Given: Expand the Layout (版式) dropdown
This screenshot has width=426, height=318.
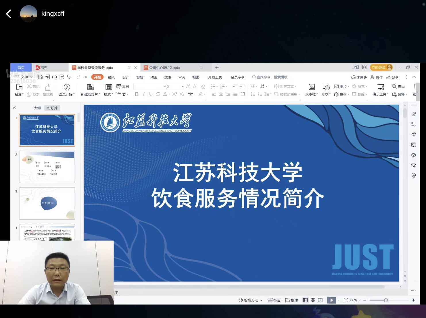Looking at the screenshot, I should [108, 94].
